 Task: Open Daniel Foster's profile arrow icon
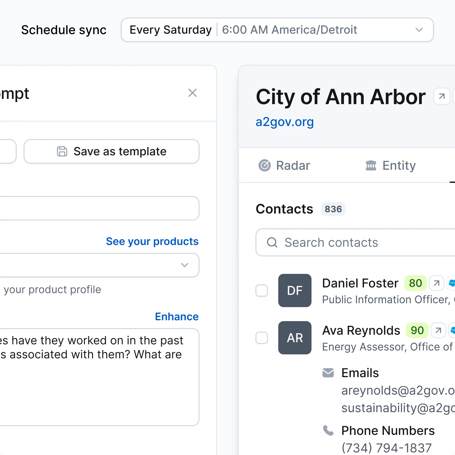(437, 283)
